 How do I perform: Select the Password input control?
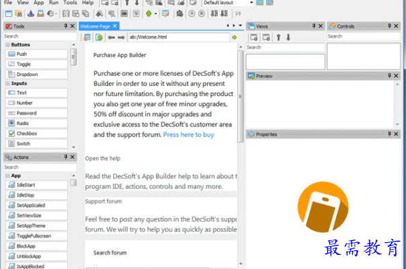(36, 113)
